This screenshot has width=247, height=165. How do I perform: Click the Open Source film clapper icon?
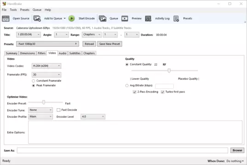6,18
